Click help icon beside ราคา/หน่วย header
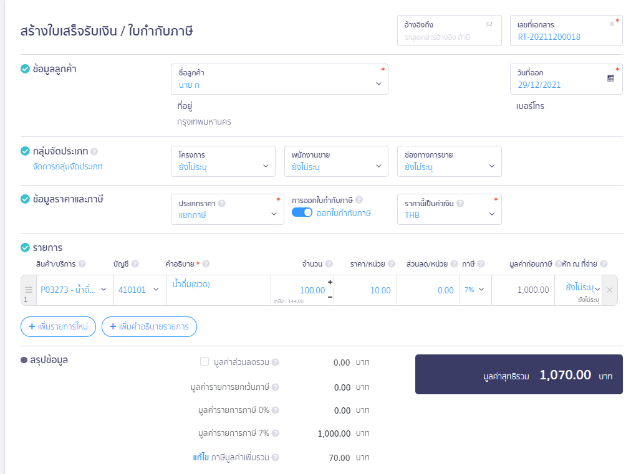The height and width of the screenshot is (474, 631). tap(391, 263)
